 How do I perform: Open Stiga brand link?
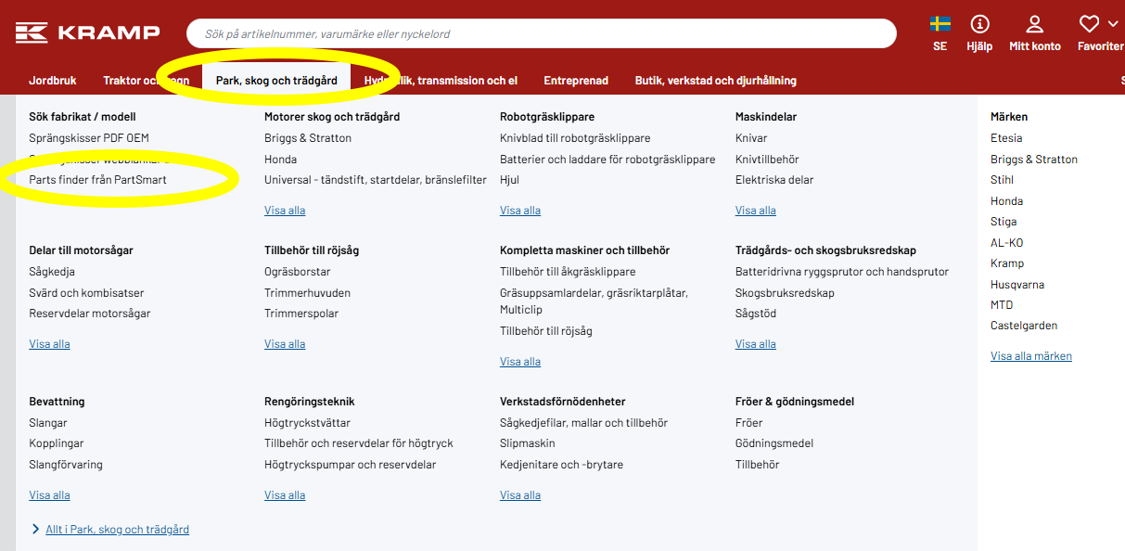tap(1004, 222)
